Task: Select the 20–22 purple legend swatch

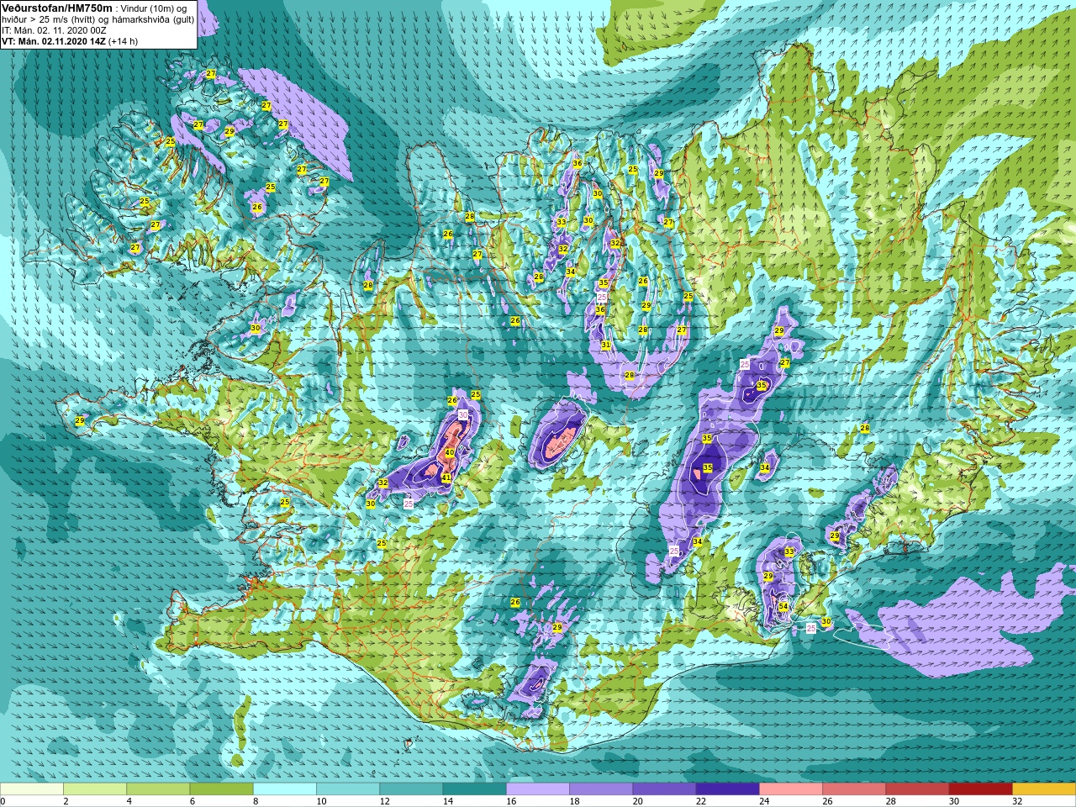Action: 664,789
